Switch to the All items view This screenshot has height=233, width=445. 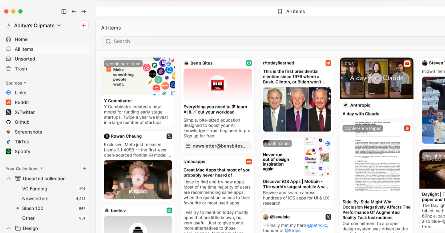coord(24,49)
